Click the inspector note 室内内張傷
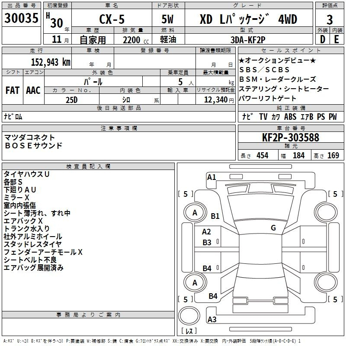The image size is (346, 346). tap(19, 205)
